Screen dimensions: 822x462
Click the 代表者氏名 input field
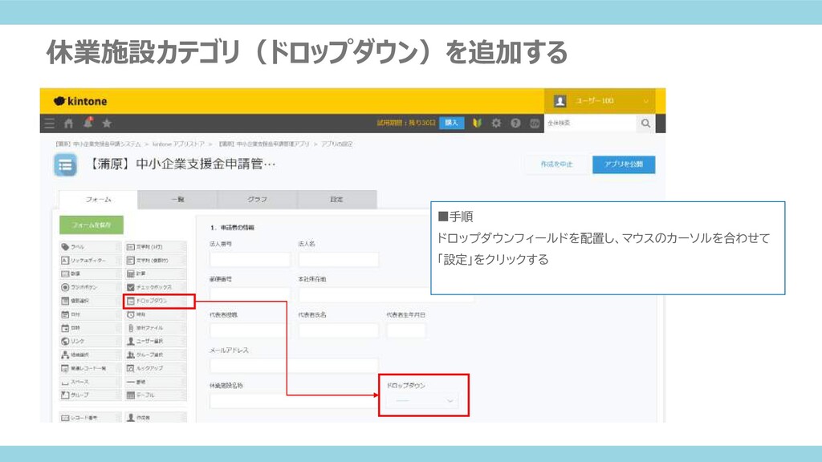339,330
